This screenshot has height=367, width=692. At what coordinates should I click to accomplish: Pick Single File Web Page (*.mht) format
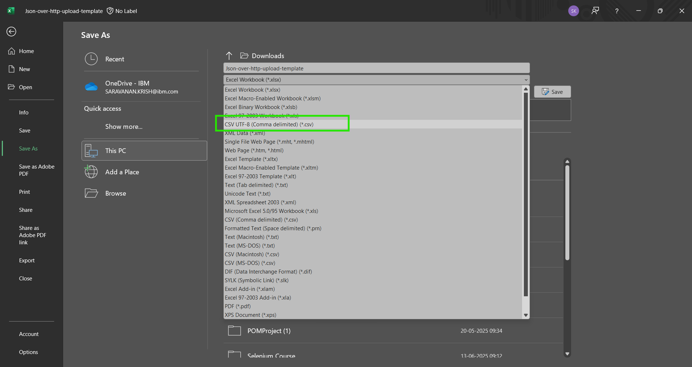click(373, 141)
